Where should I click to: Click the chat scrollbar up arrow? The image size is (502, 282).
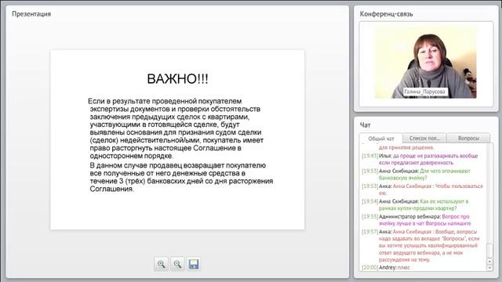pyautogui.click(x=489, y=262)
